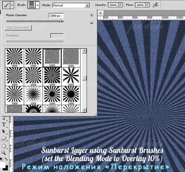
Task: Switch foreground and background colors
Action: click(x=6, y=159)
